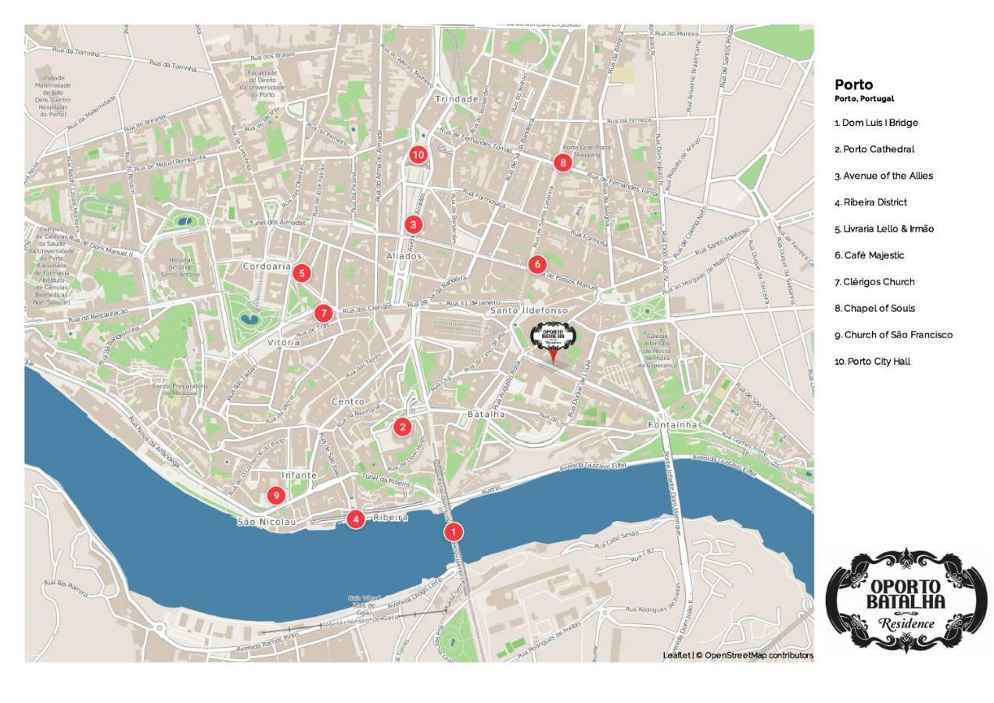Open the OpenStreetMap contributors link

759,655
